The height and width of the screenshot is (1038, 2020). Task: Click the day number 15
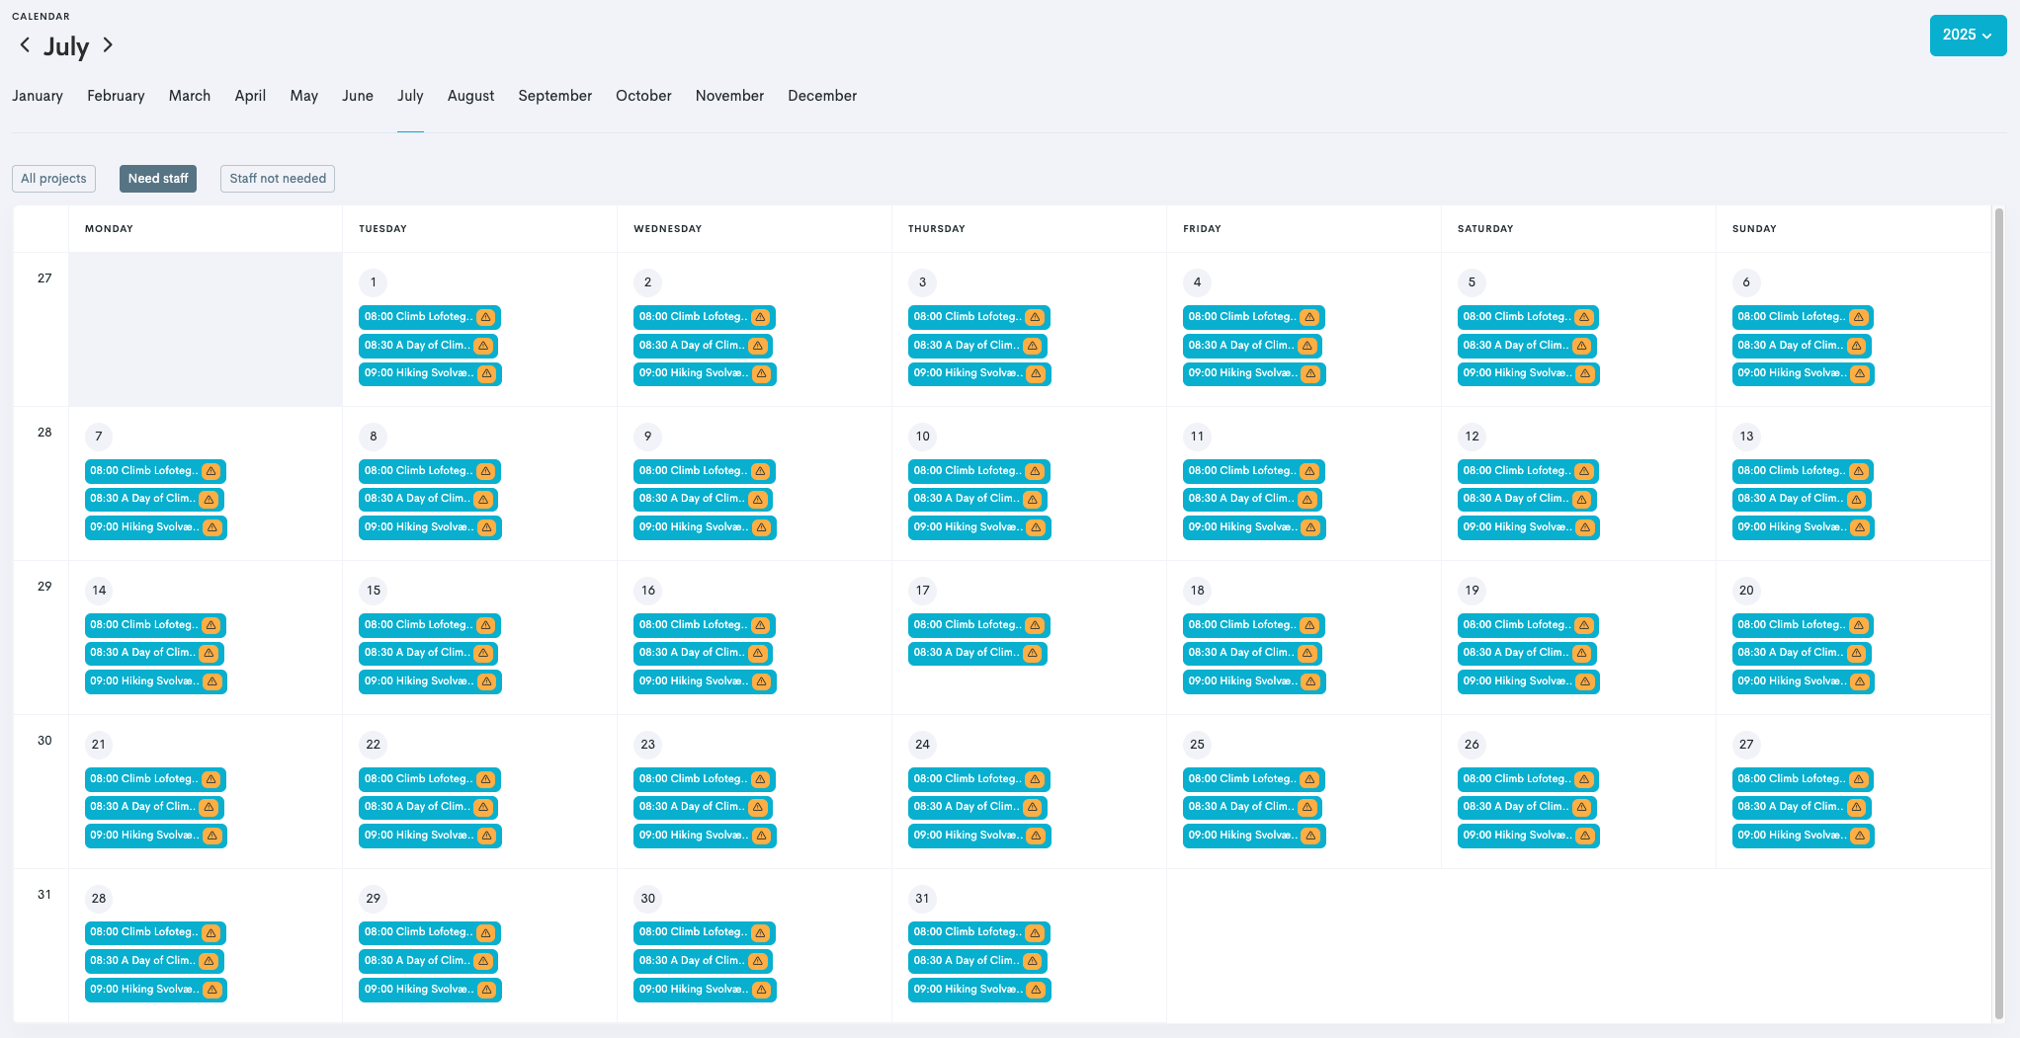pos(374,591)
